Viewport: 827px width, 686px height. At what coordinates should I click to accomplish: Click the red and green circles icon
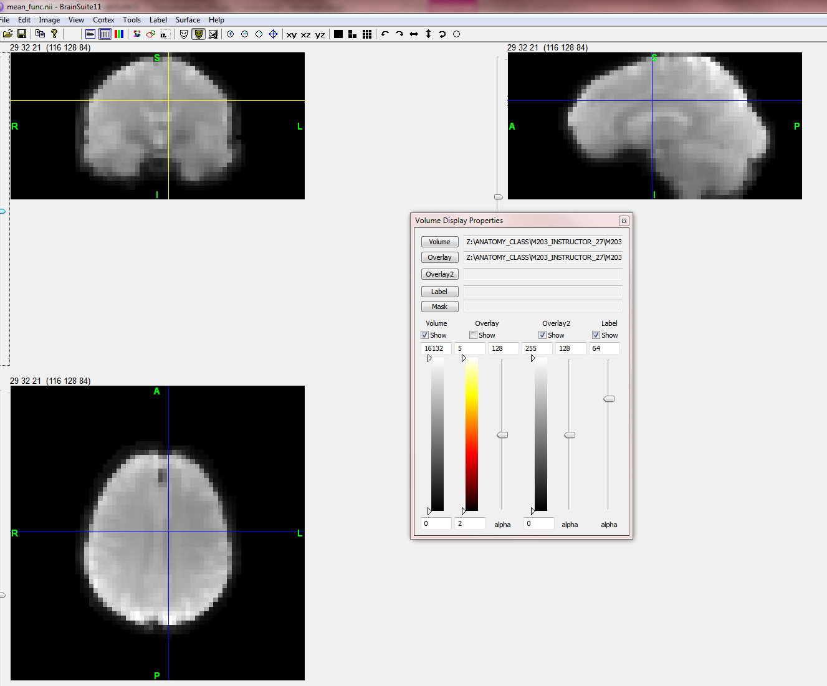pyautogui.click(x=151, y=34)
